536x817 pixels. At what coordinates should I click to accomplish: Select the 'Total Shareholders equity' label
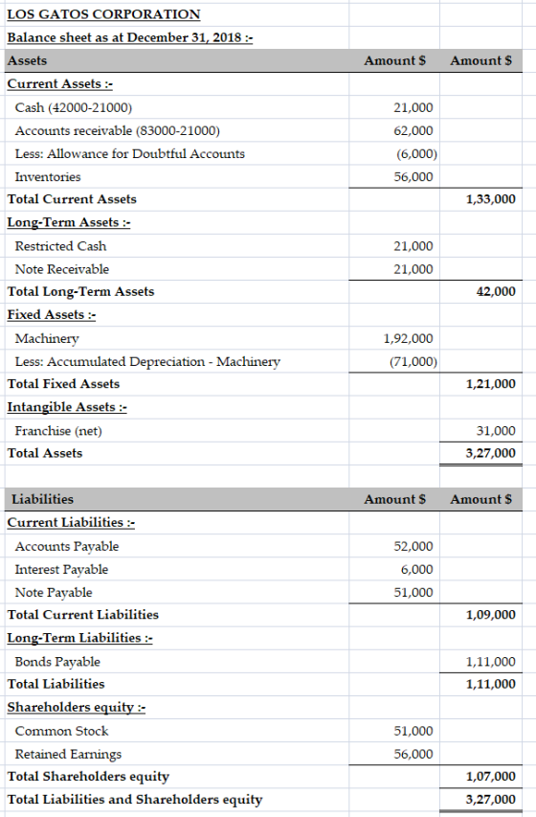click(88, 777)
